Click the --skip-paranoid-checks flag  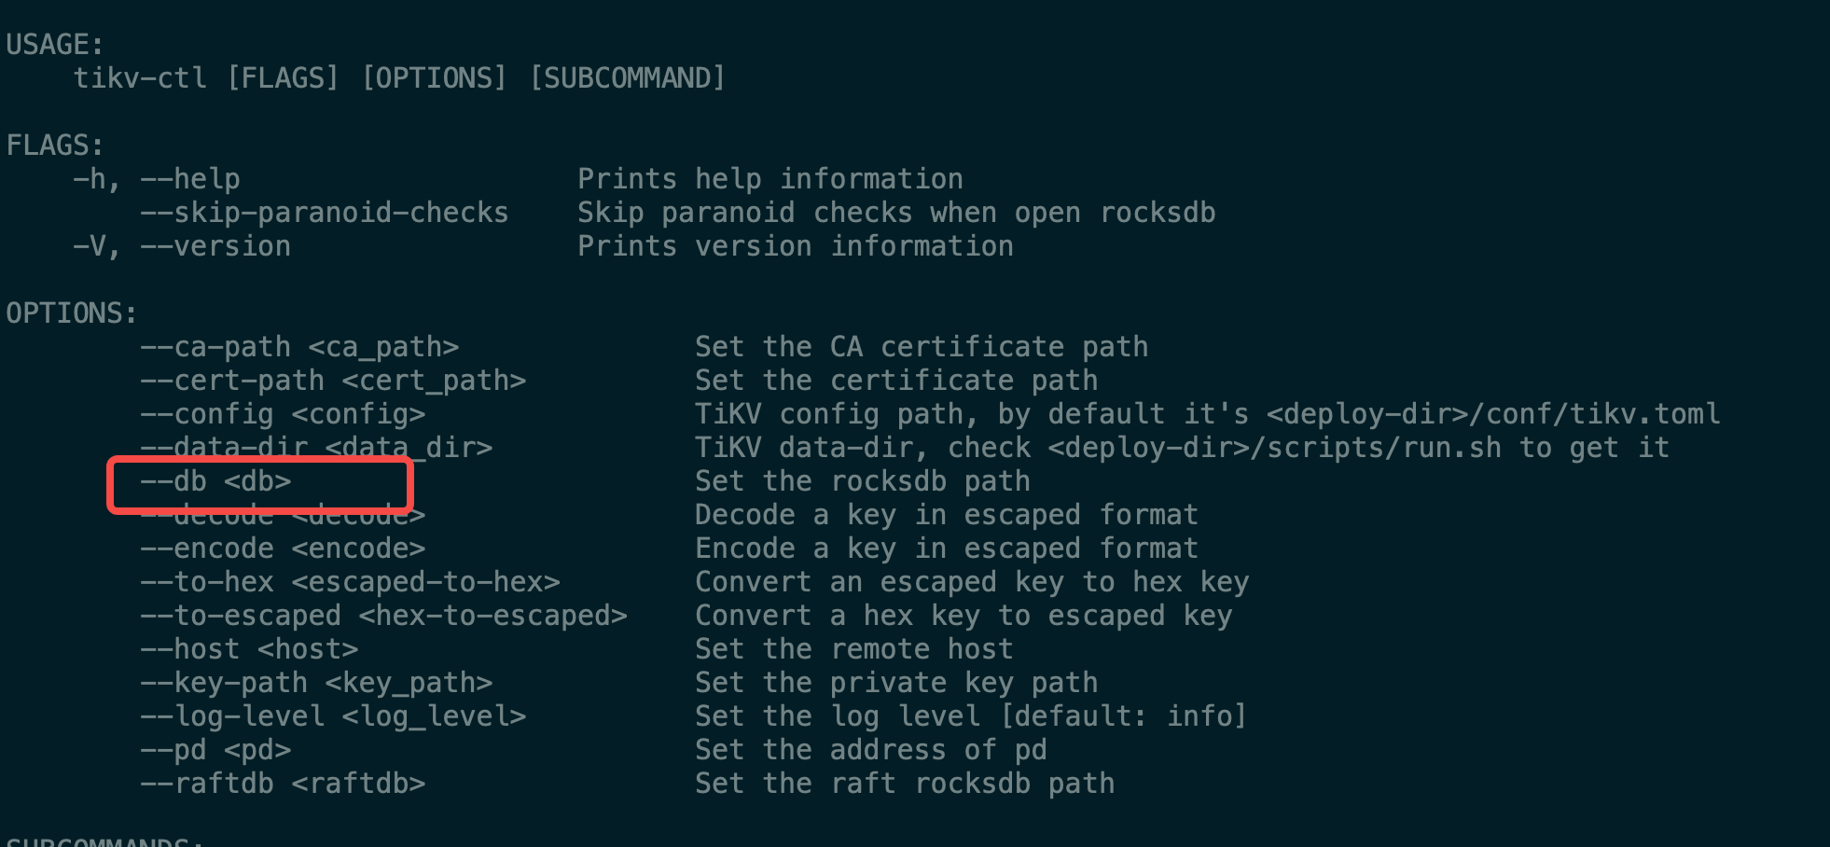(x=324, y=213)
